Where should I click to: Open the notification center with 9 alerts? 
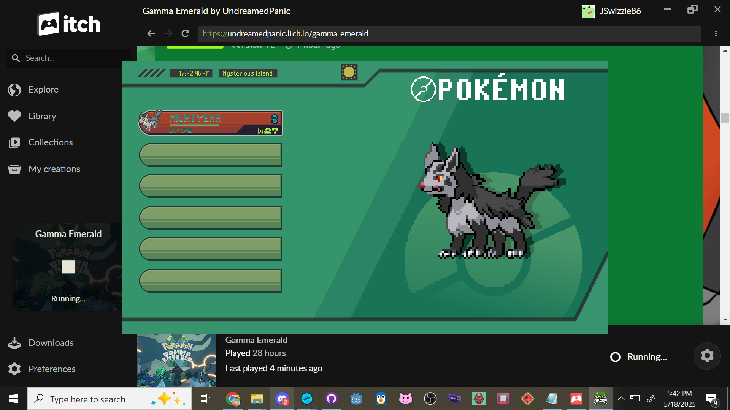712,399
